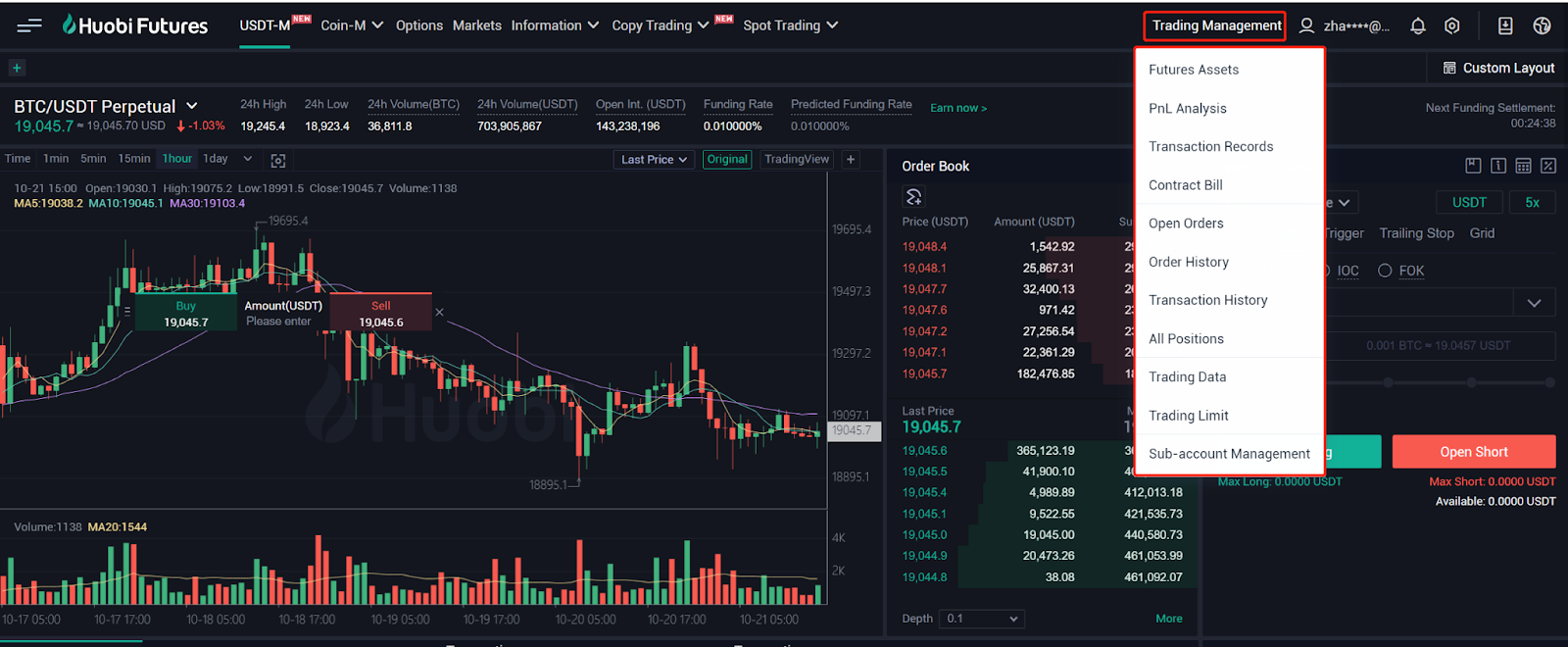
Task: Click the chart Sell 19,045.6 button
Action: [381, 314]
